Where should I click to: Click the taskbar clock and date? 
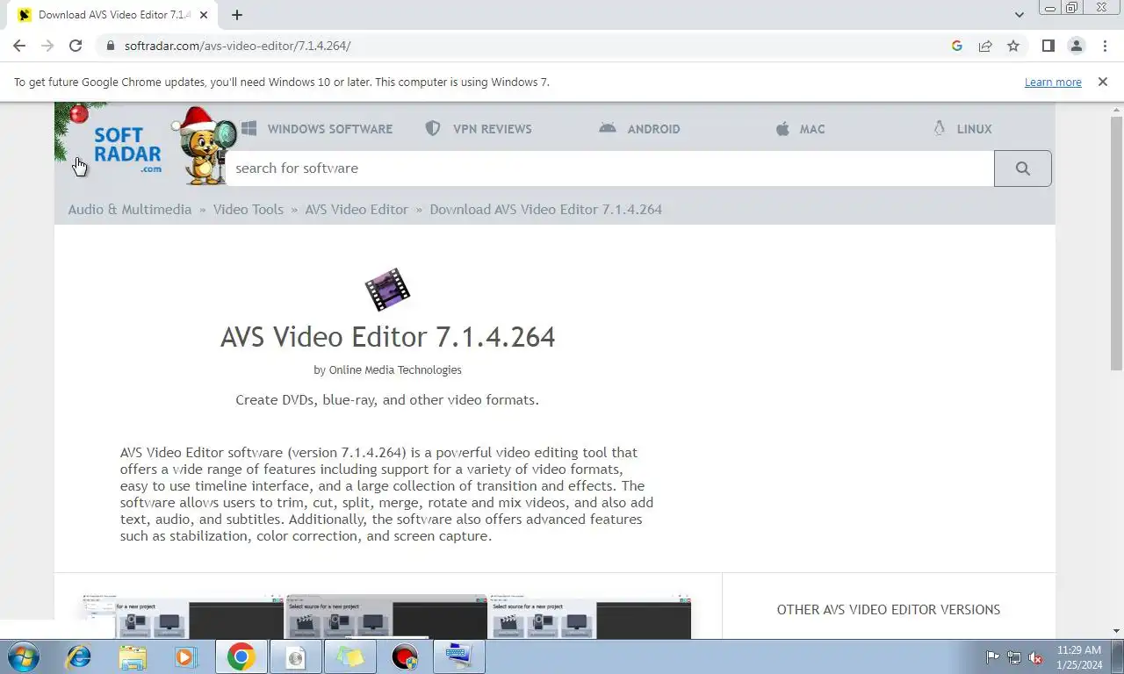coord(1078,656)
